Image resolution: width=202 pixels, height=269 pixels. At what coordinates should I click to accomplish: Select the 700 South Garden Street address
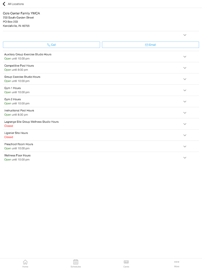click(18, 17)
